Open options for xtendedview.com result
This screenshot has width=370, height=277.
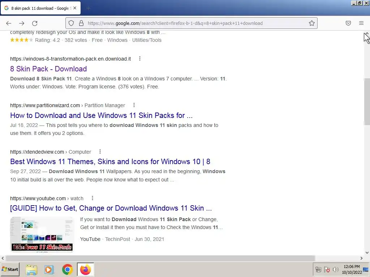pos(100,151)
